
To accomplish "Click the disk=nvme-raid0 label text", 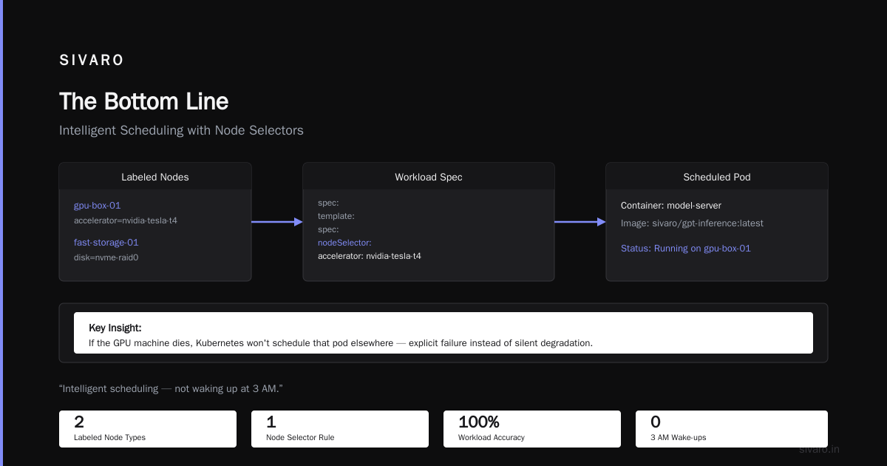I will pyautogui.click(x=106, y=257).
